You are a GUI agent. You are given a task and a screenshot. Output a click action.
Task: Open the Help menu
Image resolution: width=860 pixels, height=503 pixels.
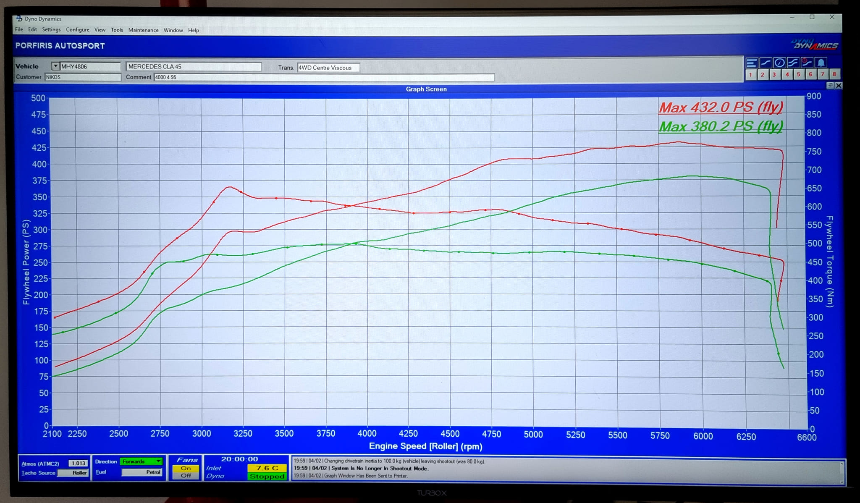point(193,30)
